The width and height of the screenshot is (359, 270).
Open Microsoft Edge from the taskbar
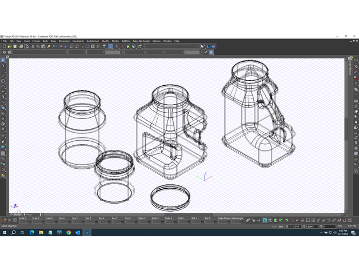pos(32,233)
